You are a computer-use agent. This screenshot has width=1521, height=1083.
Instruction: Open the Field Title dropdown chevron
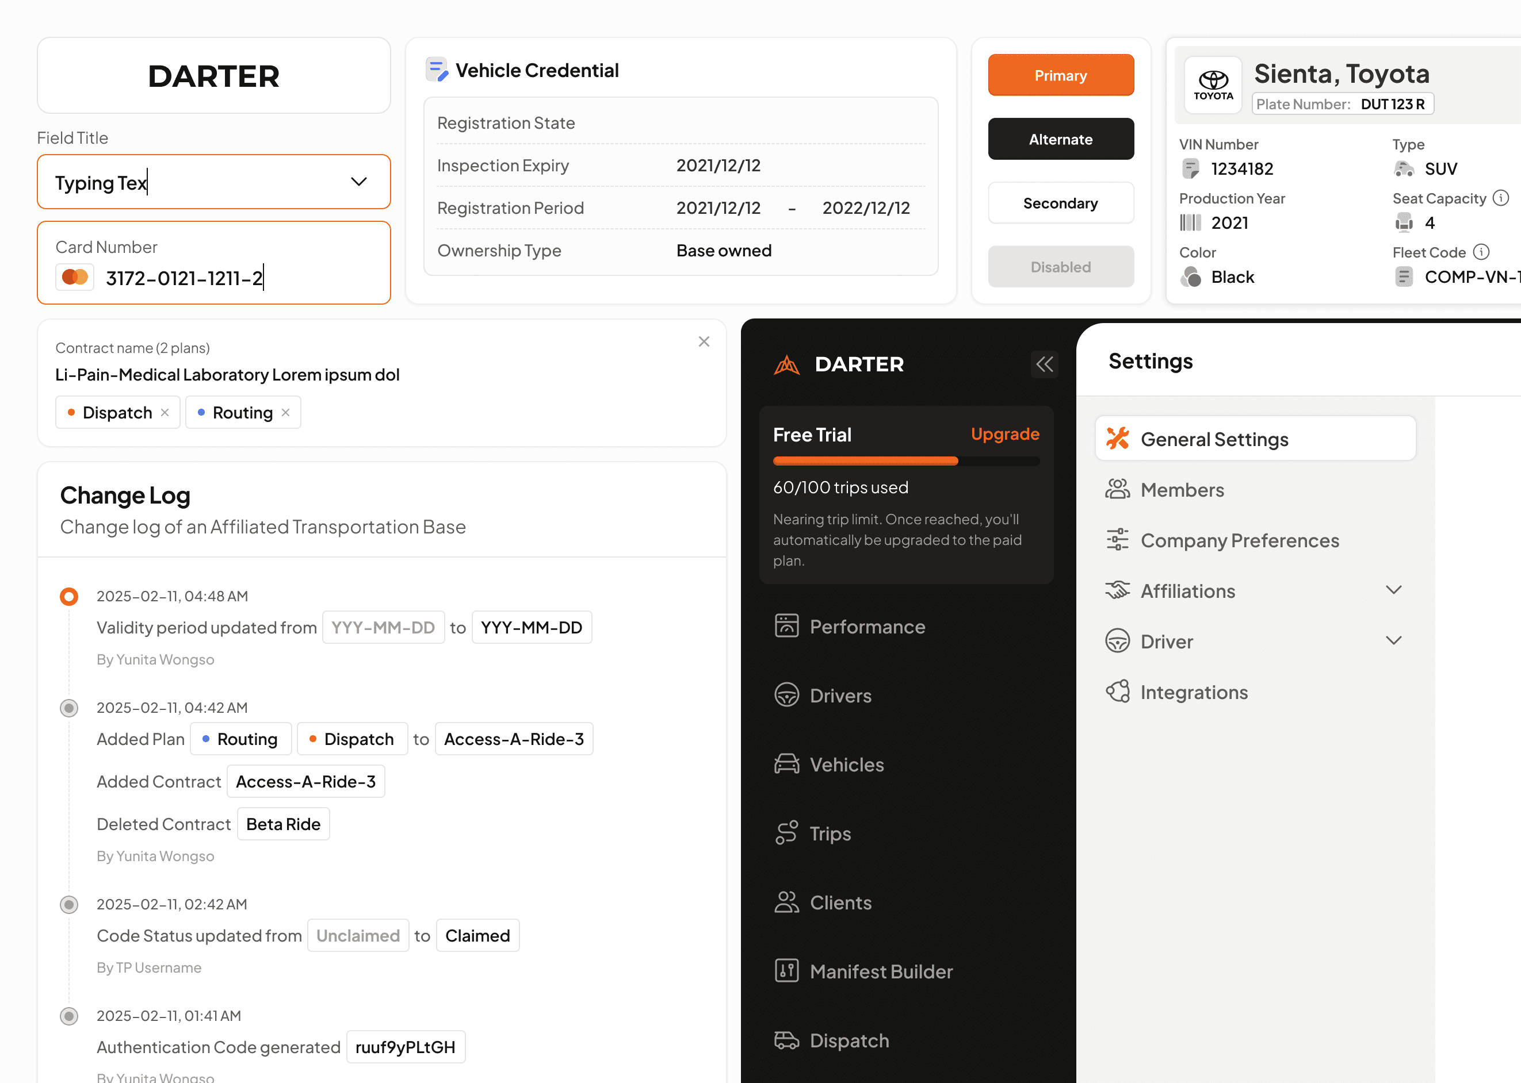pos(359,182)
